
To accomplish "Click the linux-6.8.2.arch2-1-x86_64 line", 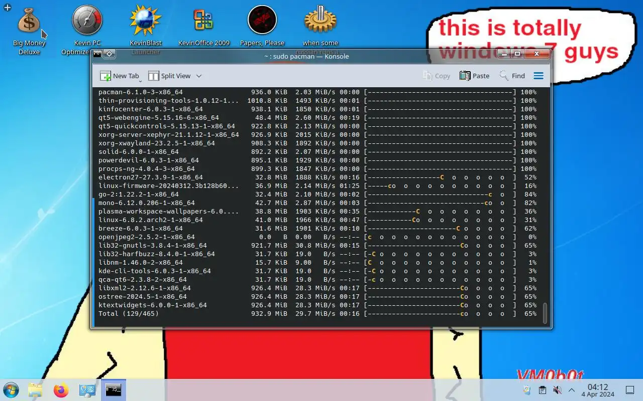I will click(317, 220).
